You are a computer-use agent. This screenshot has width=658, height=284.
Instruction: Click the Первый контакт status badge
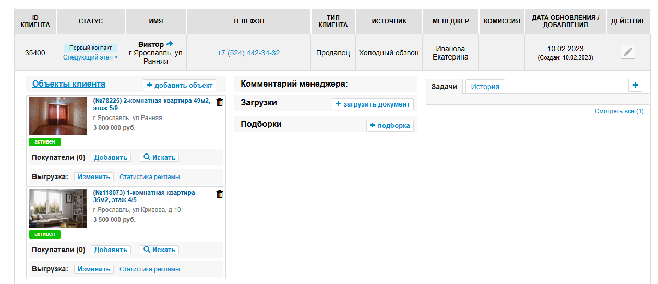point(90,48)
